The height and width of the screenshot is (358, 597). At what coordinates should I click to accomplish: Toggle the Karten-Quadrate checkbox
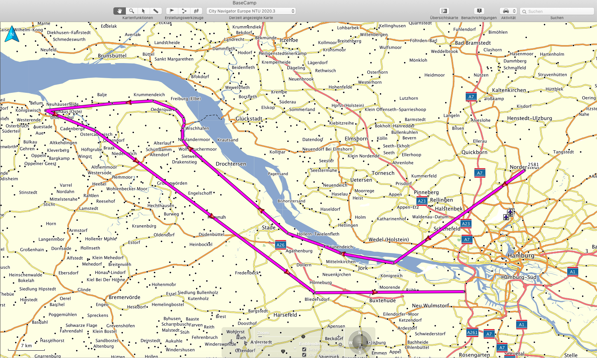[304, 355]
